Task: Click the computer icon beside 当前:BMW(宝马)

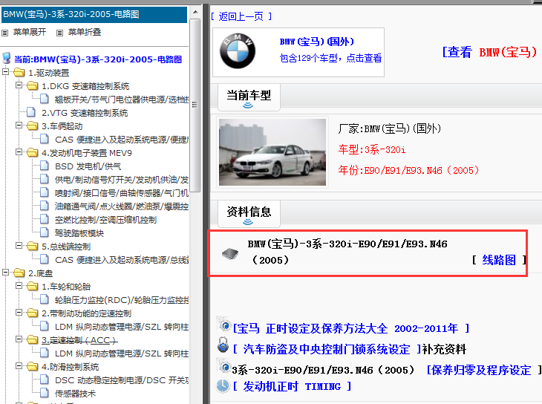Action: (x=7, y=58)
